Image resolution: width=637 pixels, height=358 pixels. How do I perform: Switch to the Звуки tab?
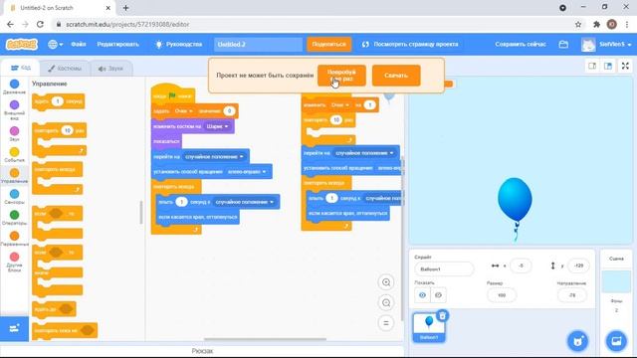pyautogui.click(x=110, y=69)
